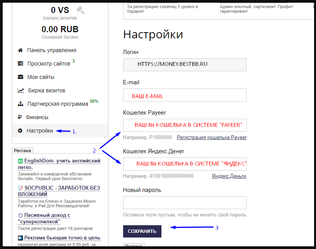The width and height of the screenshot is (316, 249).
Task: Open SOCPUBLIC - ЗАРАБОТОК БЕЗ ВЛОЖЕНИЙ ad link
Action: click(x=59, y=191)
